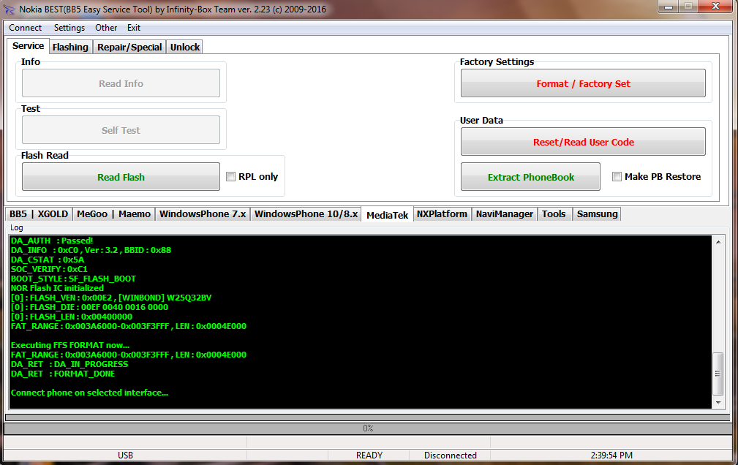Click the log scrollbar thumb
Screen dimensions: 738x465
[x=718, y=374]
